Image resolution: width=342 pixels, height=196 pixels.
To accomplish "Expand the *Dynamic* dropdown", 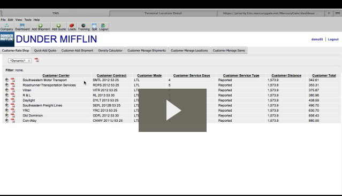I will click(x=20, y=61).
